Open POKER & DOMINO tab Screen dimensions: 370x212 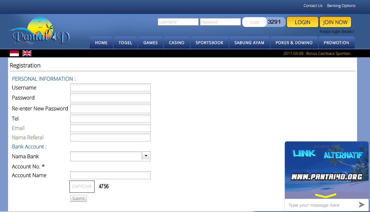point(294,43)
